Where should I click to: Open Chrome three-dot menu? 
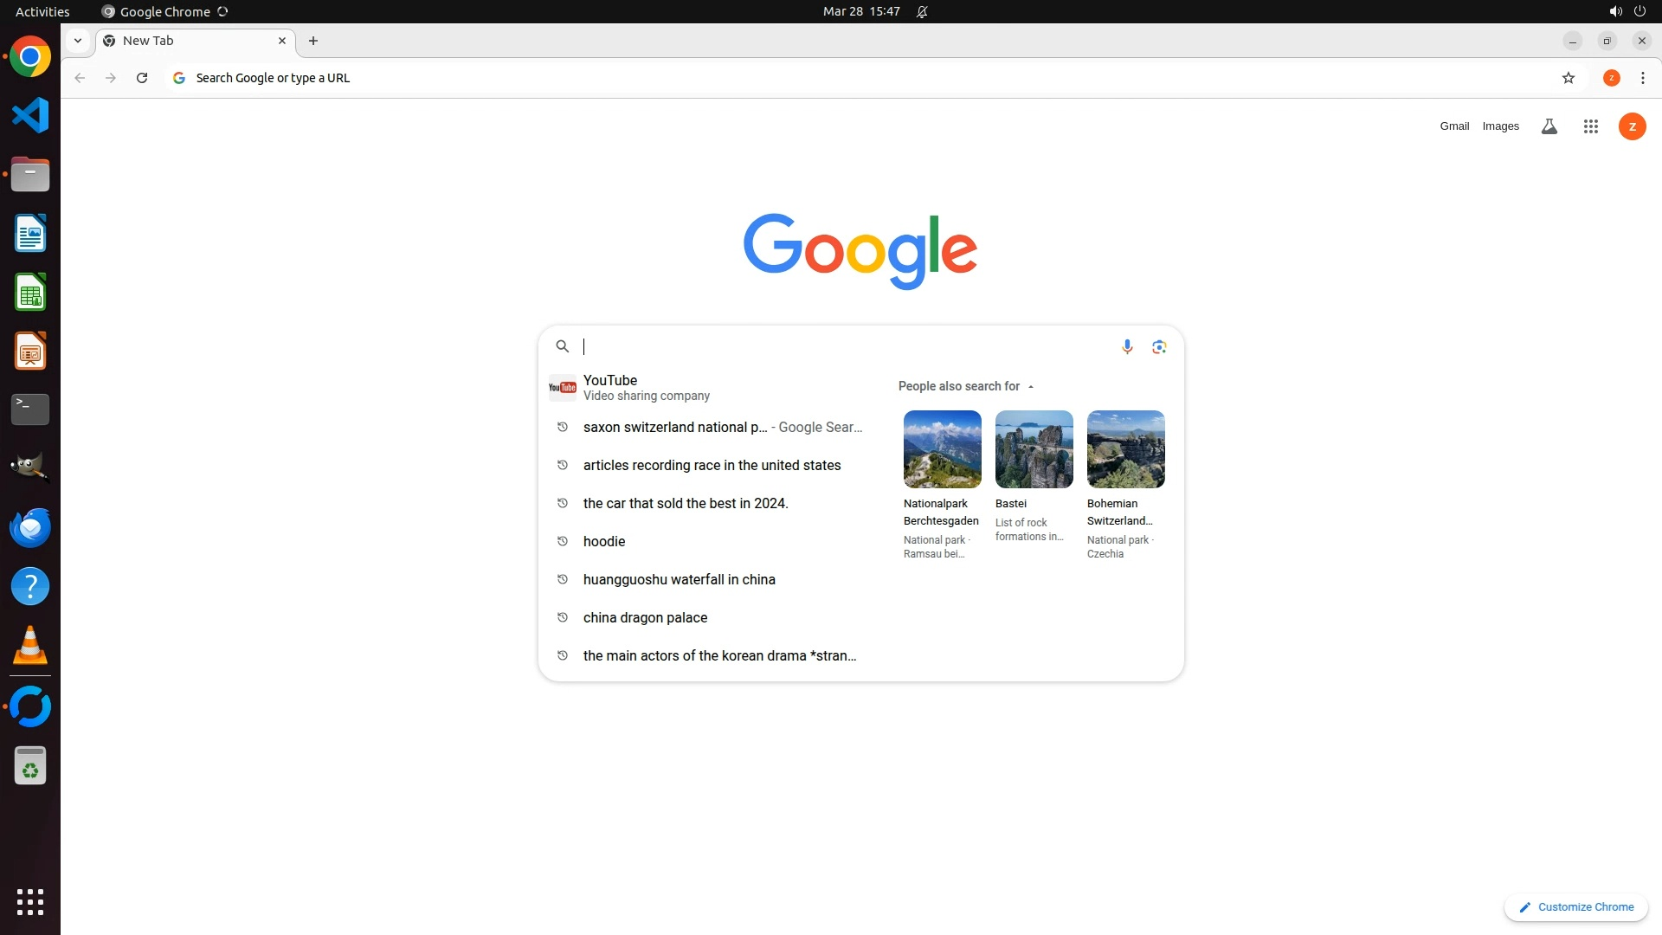pos(1642,78)
